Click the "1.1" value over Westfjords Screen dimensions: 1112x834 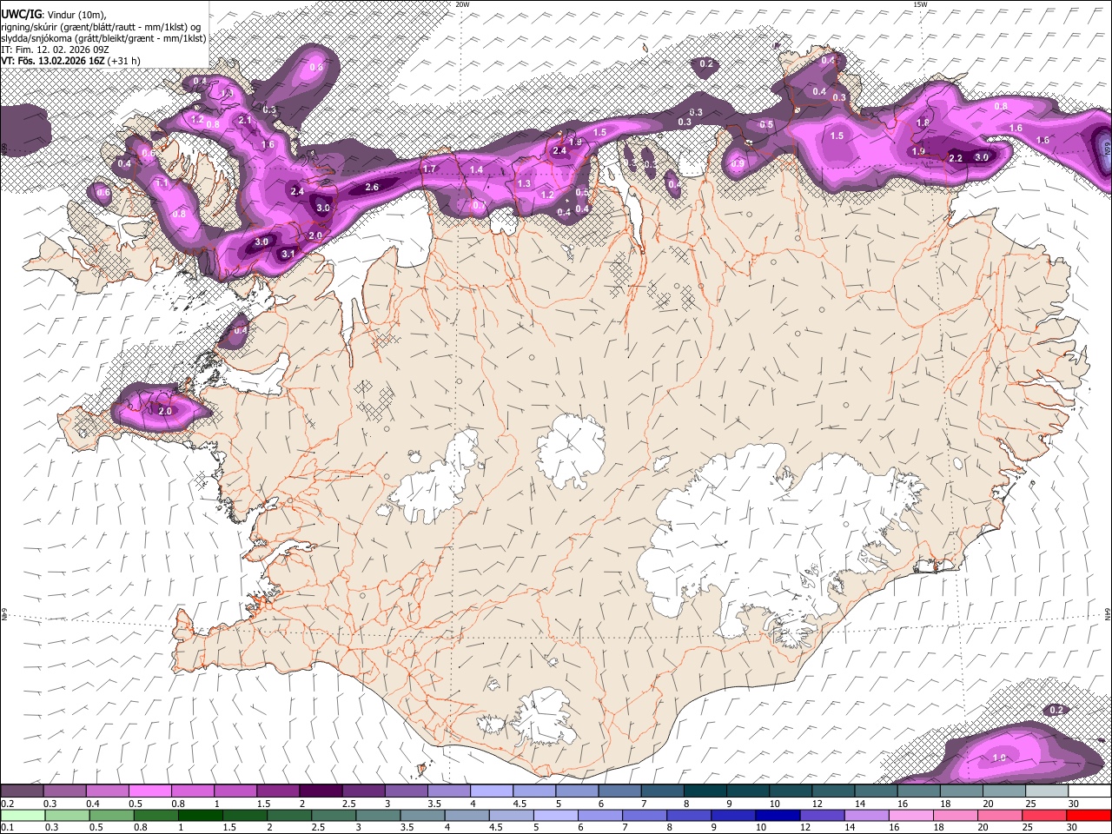(162, 183)
